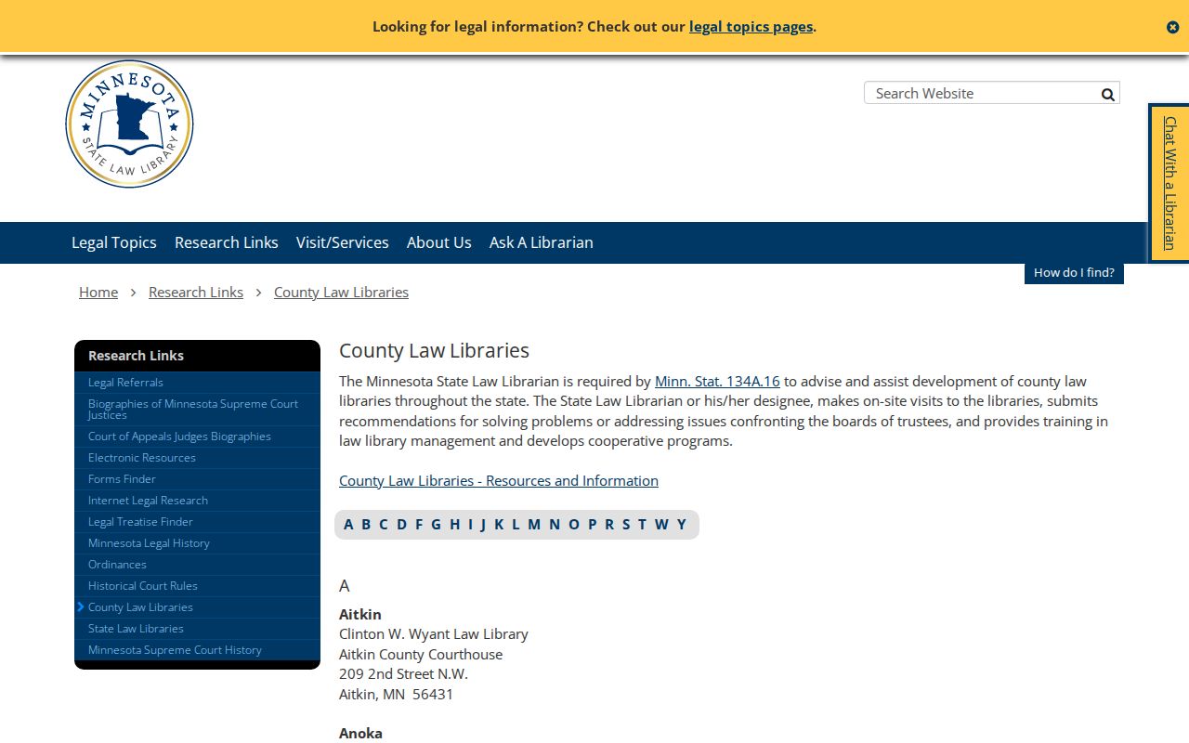Go to Home breadcrumb
The image size is (1189, 743).
pyautogui.click(x=98, y=292)
